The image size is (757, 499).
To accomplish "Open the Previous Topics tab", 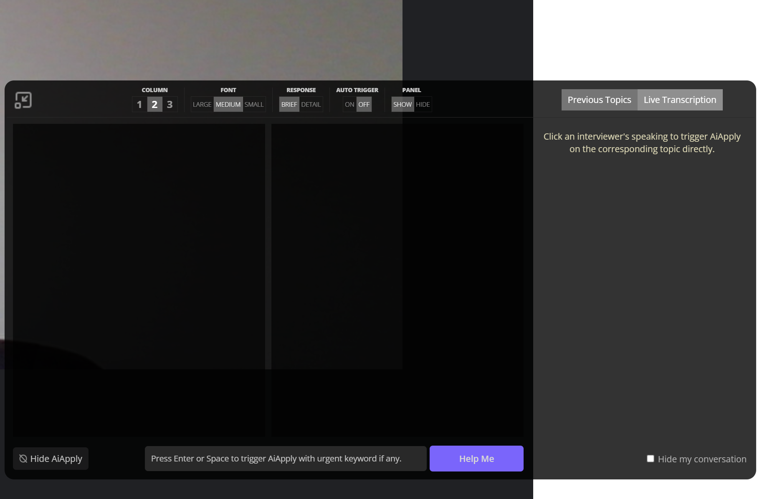I will [599, 100].
